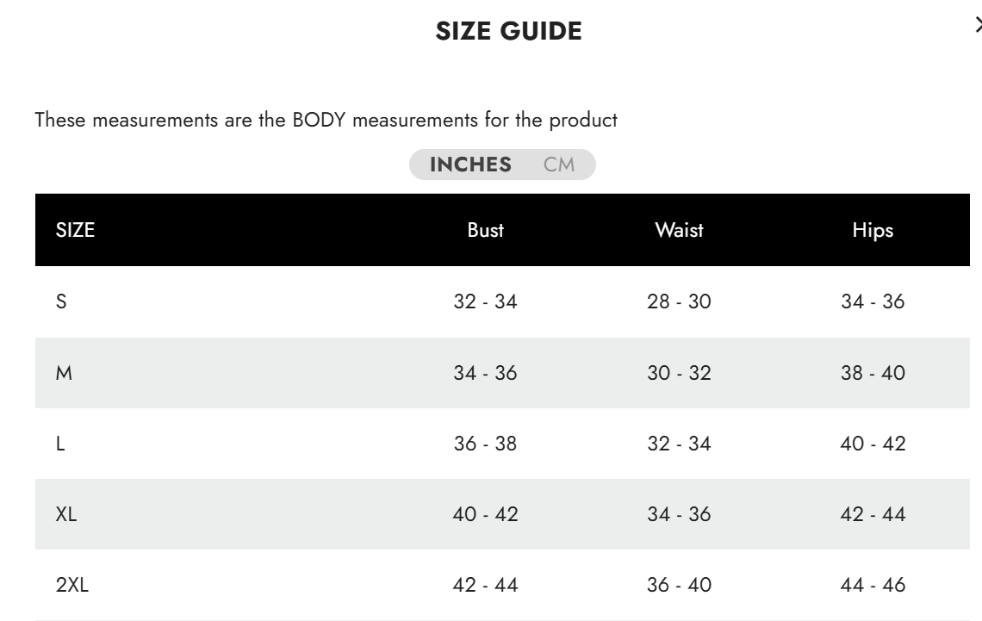Image resolution: width=982 pixels, height=621 pixels.
Task: Click the L hips measurement 40 - 42
Action: (871, 444)
